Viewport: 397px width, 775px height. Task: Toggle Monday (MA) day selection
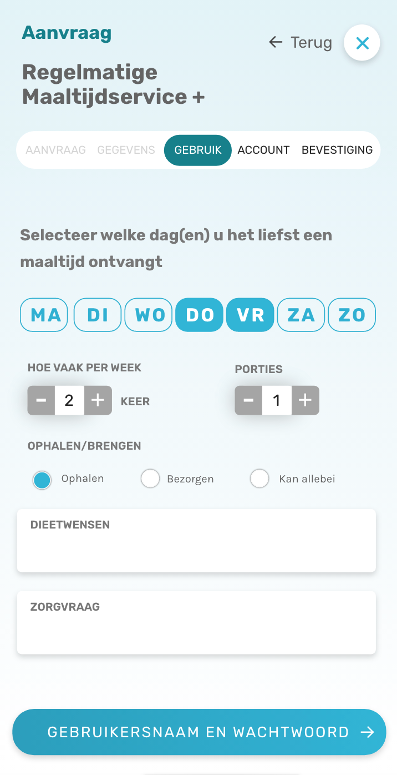pos(44,315)
